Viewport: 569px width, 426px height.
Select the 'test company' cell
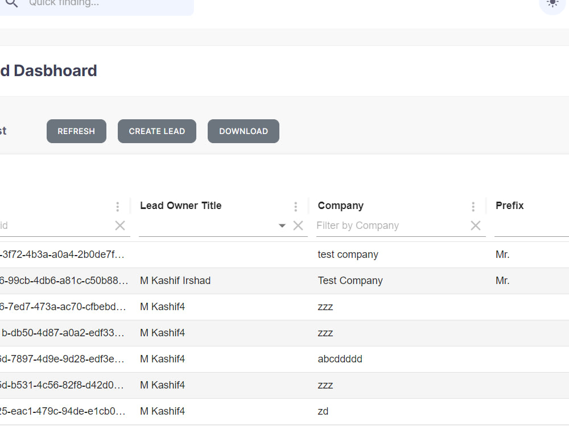click(x=348, y=254)
